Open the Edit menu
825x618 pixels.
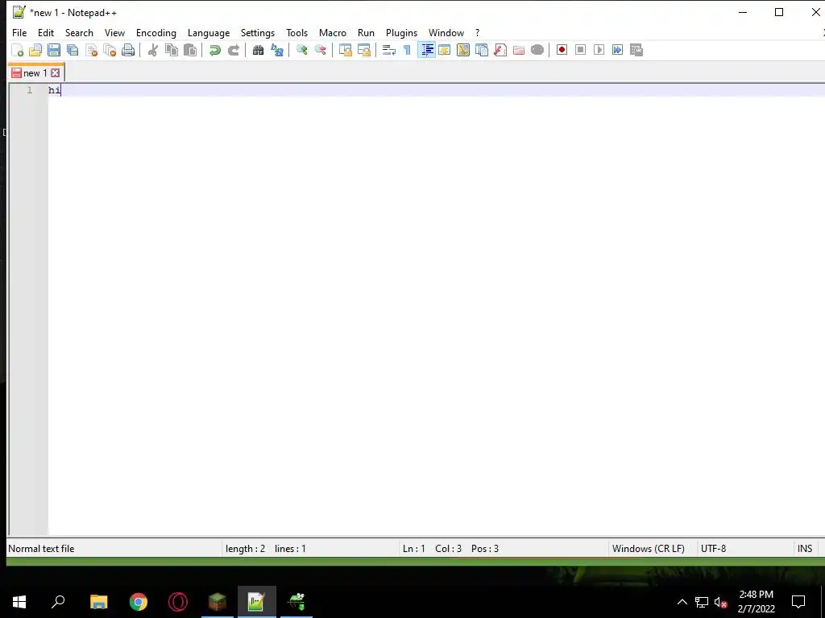coord(46,32)
